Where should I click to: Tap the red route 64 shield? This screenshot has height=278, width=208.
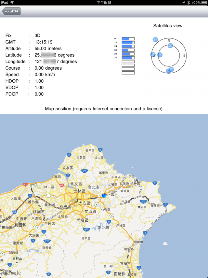[62, 185]
